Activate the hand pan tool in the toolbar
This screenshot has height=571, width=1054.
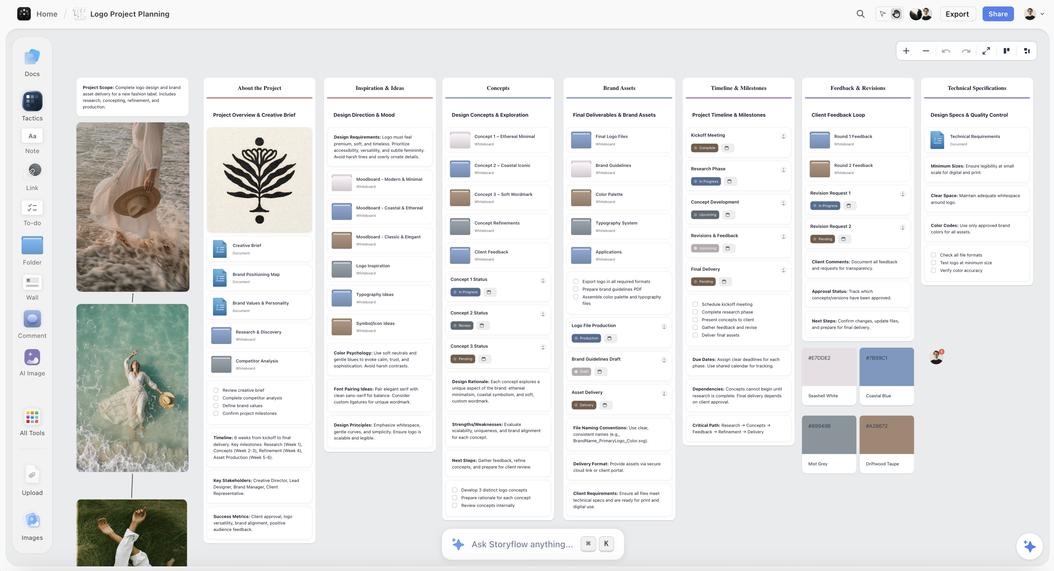(x=896, y=14)
